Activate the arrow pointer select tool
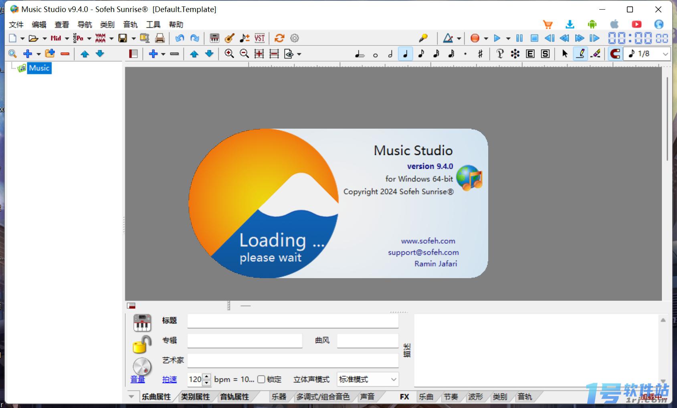The image size is (677, 408). [x=565, y=54]
